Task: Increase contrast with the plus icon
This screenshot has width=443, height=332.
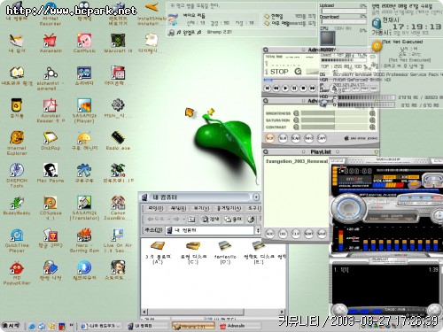Action: pyautogui.click(x=372, y=127)
